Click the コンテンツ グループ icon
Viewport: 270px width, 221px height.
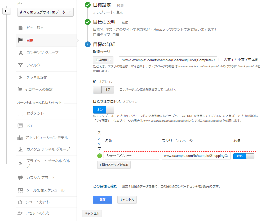click(21, 53)
